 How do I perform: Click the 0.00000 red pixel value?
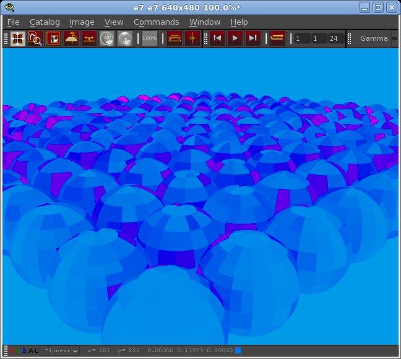[160, 350]
